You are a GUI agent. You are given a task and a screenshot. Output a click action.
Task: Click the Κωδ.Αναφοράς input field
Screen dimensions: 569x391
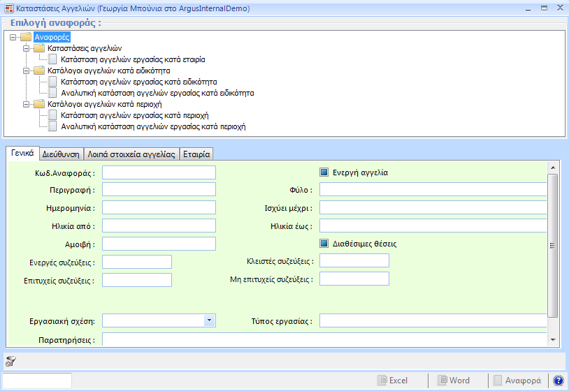[x=159, y=172]
